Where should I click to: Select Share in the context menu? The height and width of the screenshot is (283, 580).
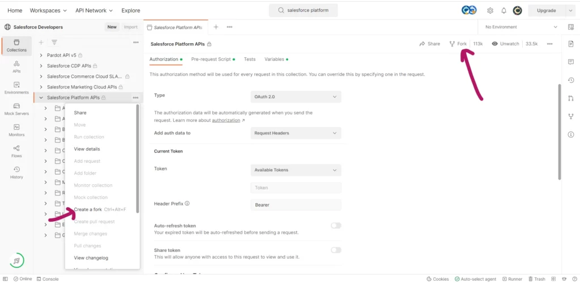[x=80, y=113]
